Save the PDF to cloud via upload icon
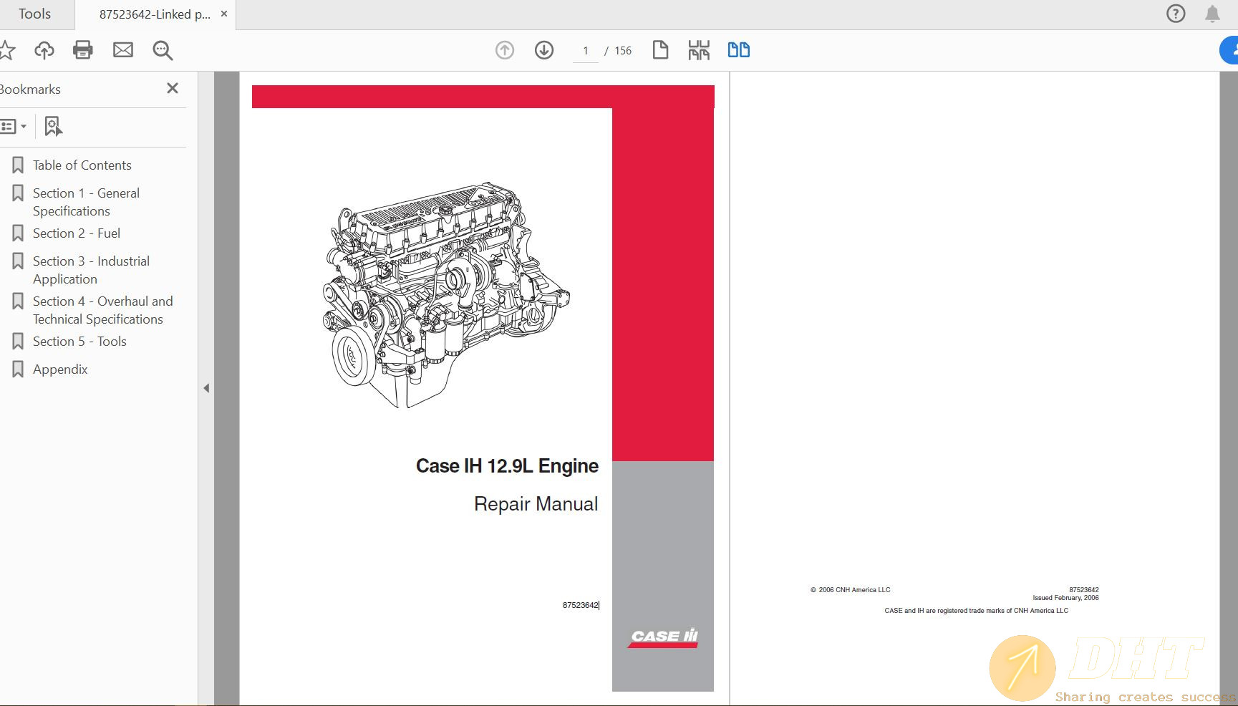This screenshot has height=706, width=1238. pos(44,50)
